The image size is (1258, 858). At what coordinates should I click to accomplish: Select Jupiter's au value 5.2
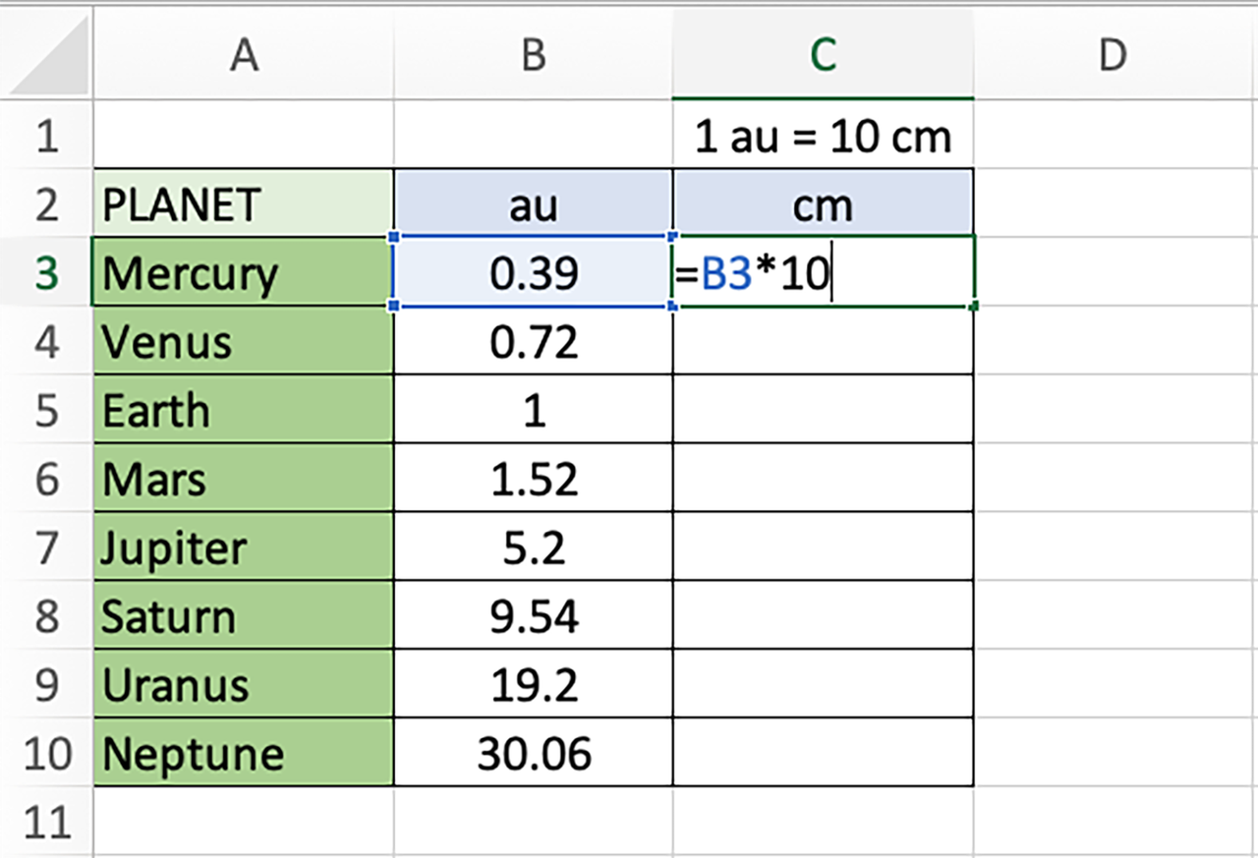tap(532, 548)
